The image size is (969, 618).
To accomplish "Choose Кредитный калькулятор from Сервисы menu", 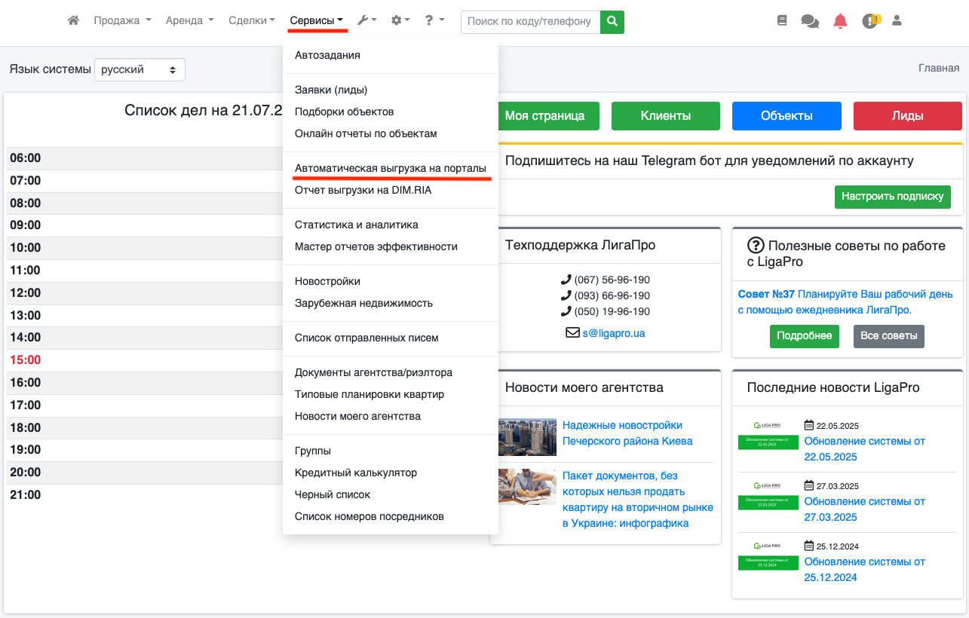I will [x=355, y=473].
